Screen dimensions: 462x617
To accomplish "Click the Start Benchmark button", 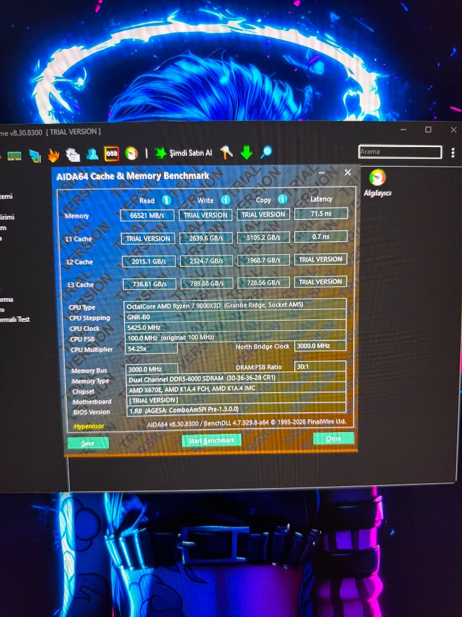I will [211, 440].
